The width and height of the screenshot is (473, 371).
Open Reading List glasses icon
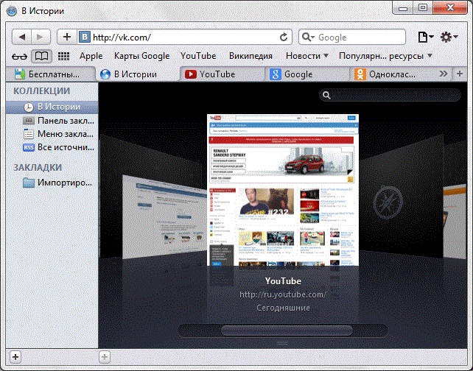(x=19, y=56)
